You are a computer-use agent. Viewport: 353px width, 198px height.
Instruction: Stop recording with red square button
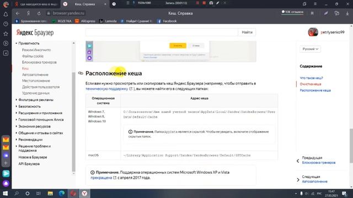204,3
